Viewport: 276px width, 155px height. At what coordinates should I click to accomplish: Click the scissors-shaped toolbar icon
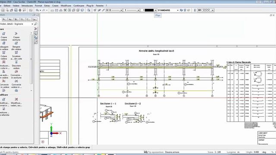(65, 10)
